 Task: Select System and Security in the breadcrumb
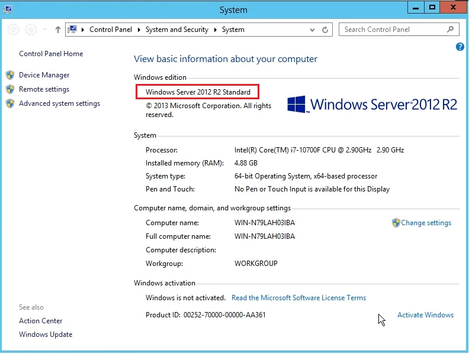pyautogui.click(x=177, y=30)
